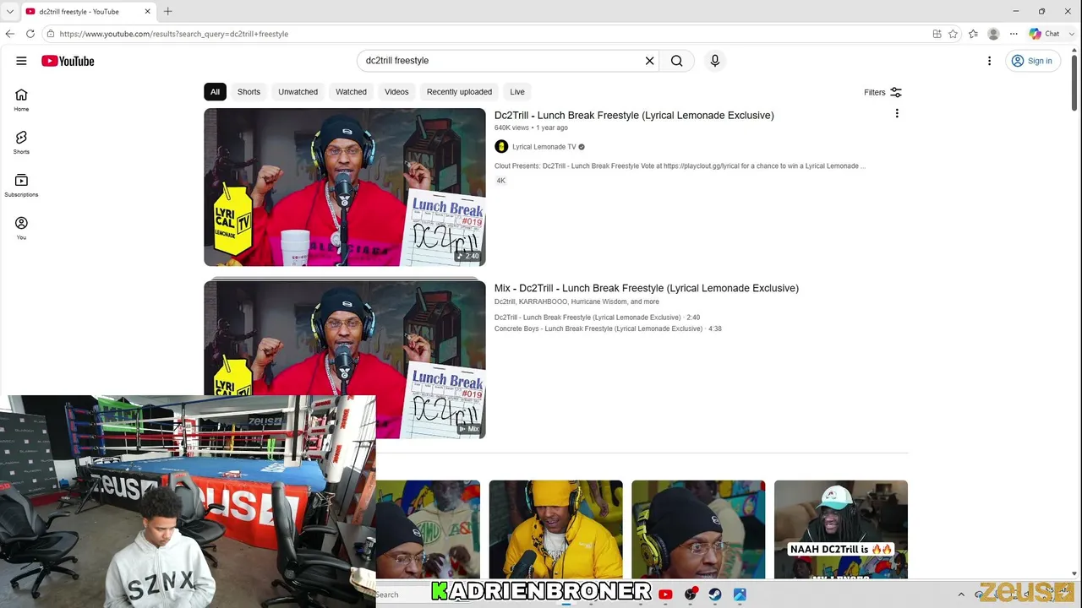
Task: Click the magnifier search button
Action: click(676, 61)
